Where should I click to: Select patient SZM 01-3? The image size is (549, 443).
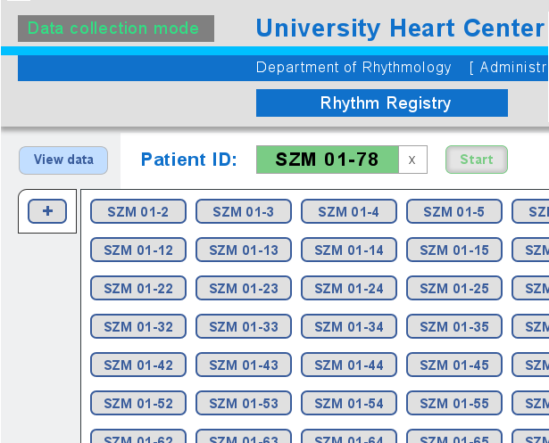click(244, 212)
